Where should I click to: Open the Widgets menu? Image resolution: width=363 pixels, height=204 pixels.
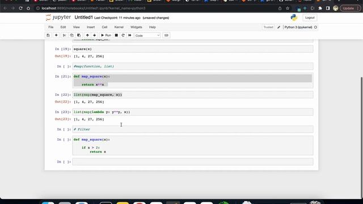click(x=136, y=27)
